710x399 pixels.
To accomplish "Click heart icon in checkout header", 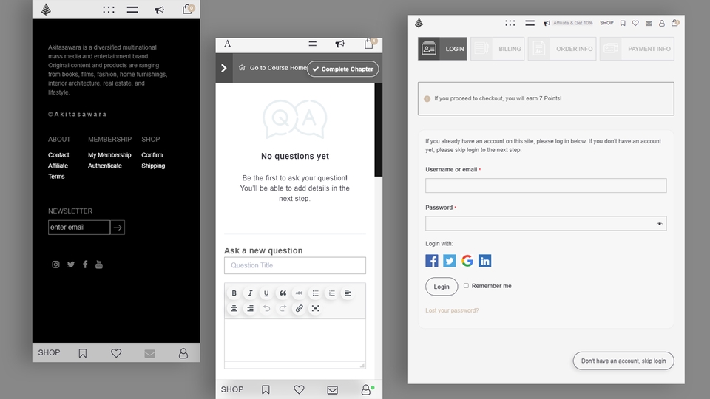I will point(635,23).
